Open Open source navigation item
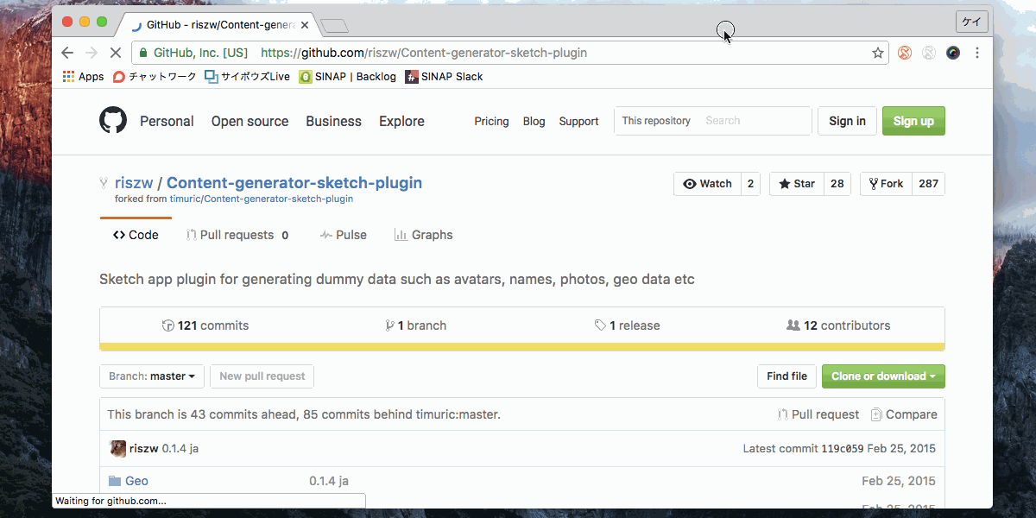This screenshot has width=1036, height=518. 250,121
